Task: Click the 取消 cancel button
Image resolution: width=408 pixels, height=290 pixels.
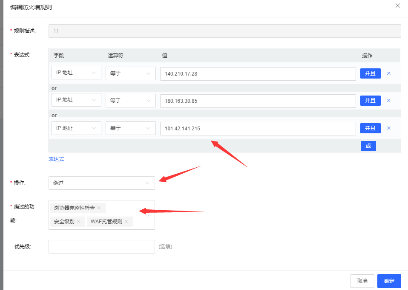Action: click(x=362, y=281)
